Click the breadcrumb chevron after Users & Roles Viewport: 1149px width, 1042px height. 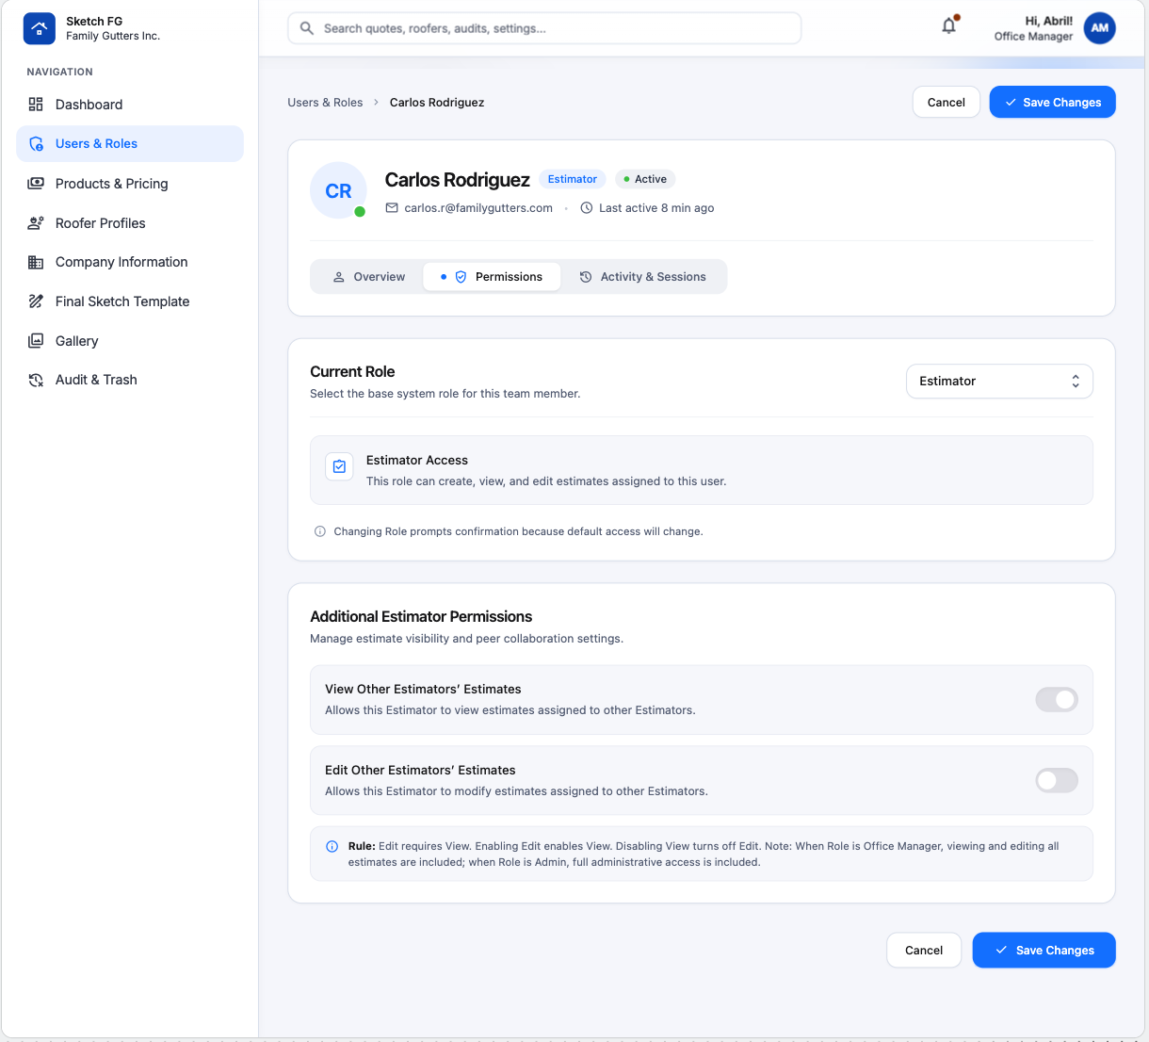[x=376, y=103]
